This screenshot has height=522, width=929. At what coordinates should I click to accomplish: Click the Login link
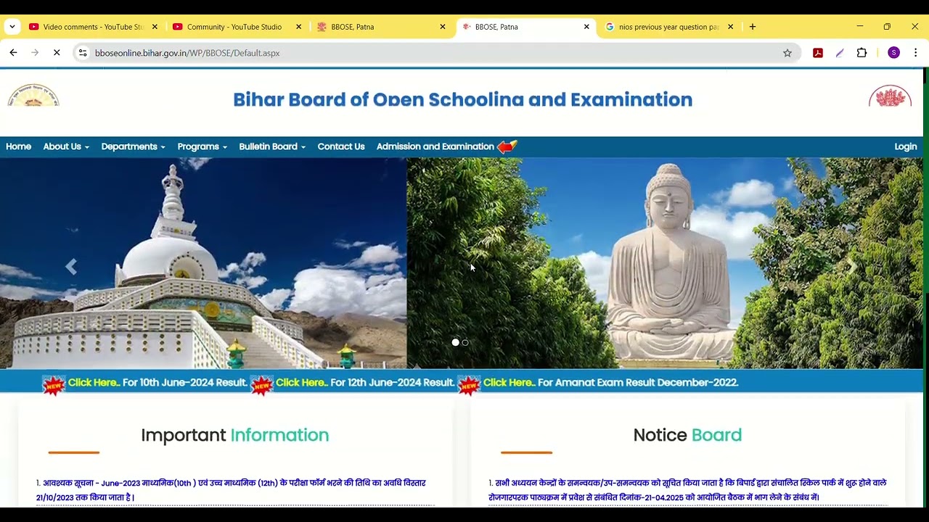click(906, 146)
